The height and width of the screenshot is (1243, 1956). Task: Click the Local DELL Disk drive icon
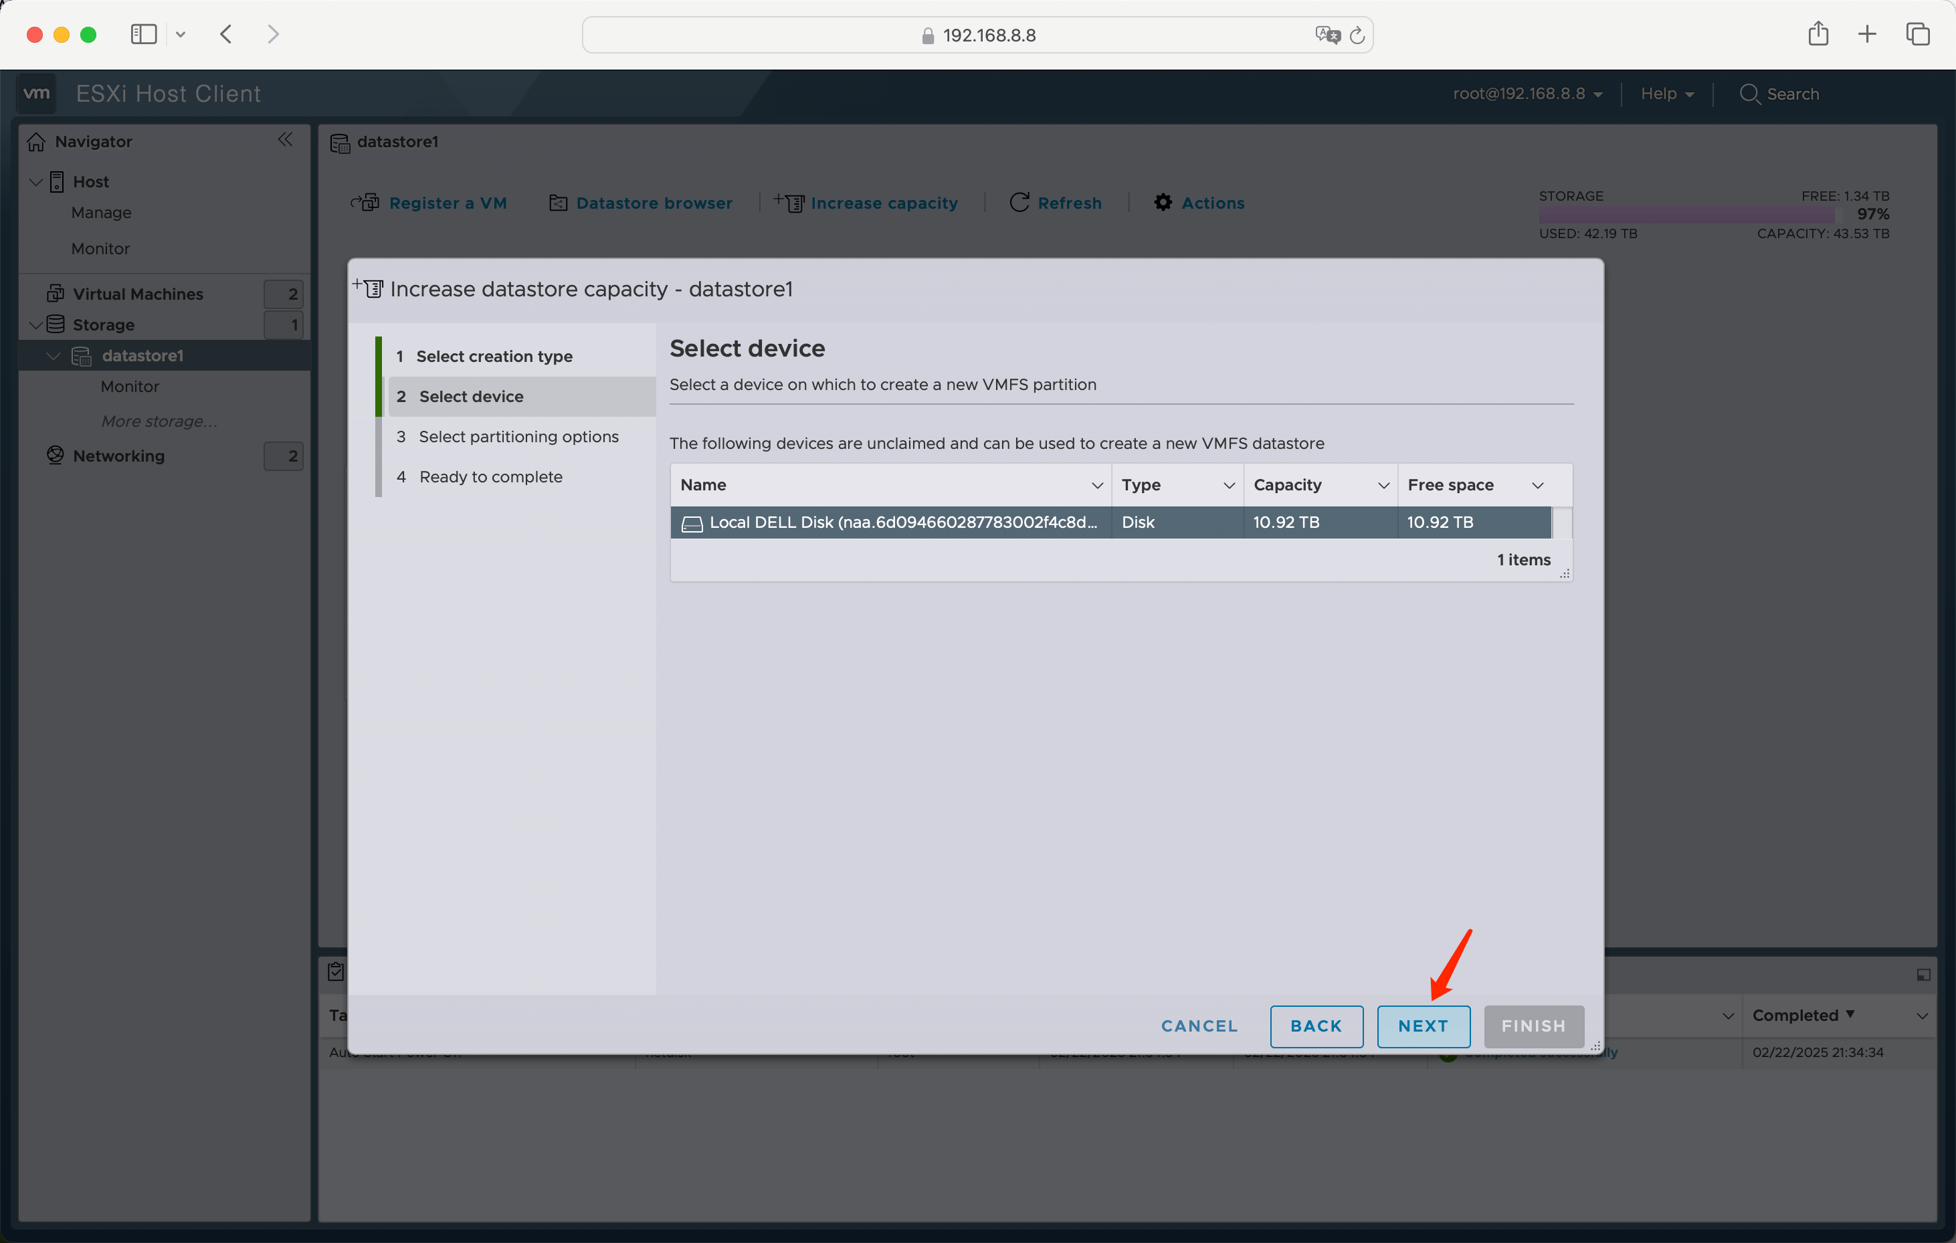(x=692, y=523)
